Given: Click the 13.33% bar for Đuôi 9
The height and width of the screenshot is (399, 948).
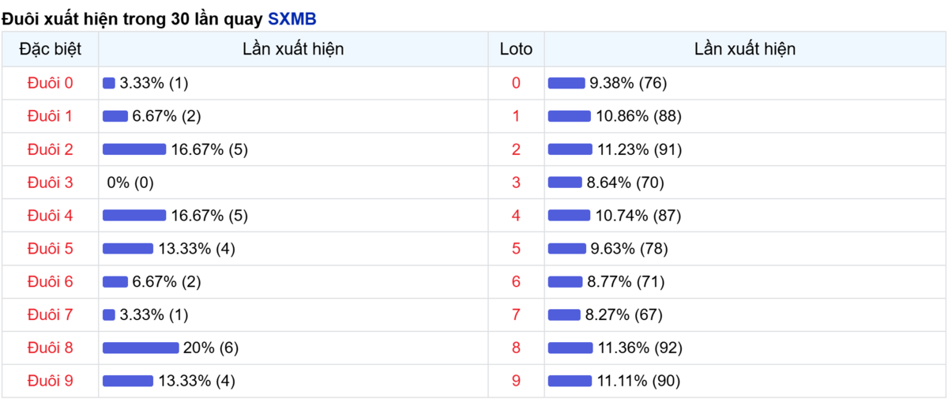Looking at the screenshot, I should pyautogui.click(x=128, y=381).
